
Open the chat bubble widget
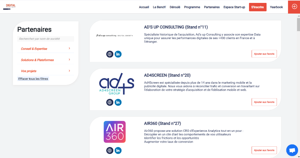tap(292, 150)
